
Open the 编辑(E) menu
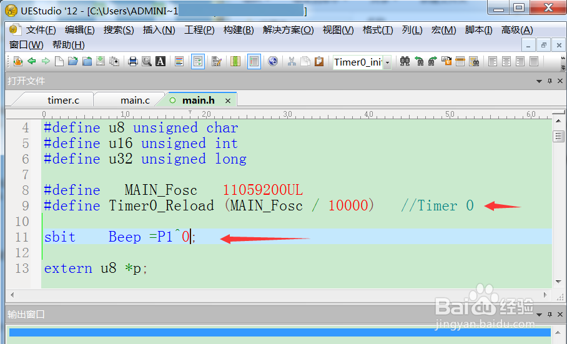[79, 30]
